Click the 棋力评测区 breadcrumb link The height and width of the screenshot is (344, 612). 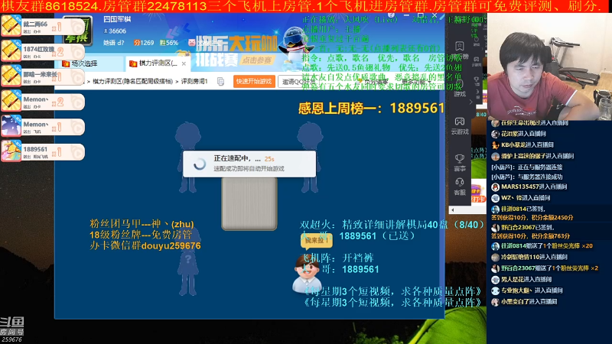[132, 82]
